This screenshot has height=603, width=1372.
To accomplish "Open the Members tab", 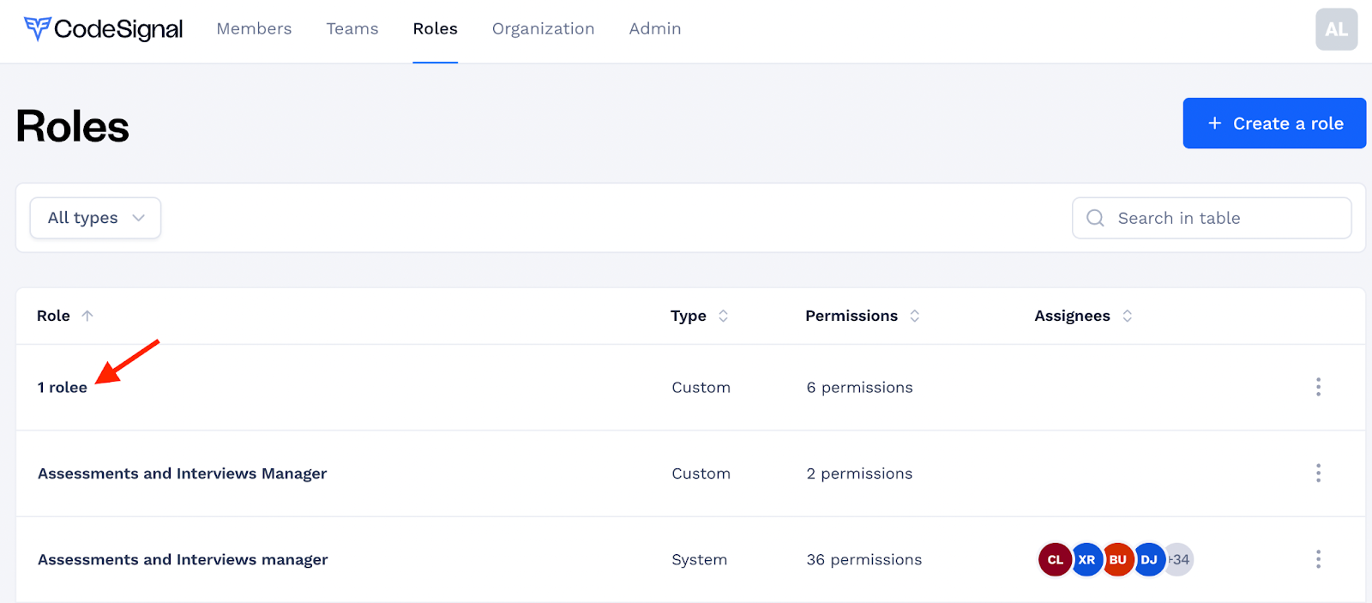I will coord(254,29).
